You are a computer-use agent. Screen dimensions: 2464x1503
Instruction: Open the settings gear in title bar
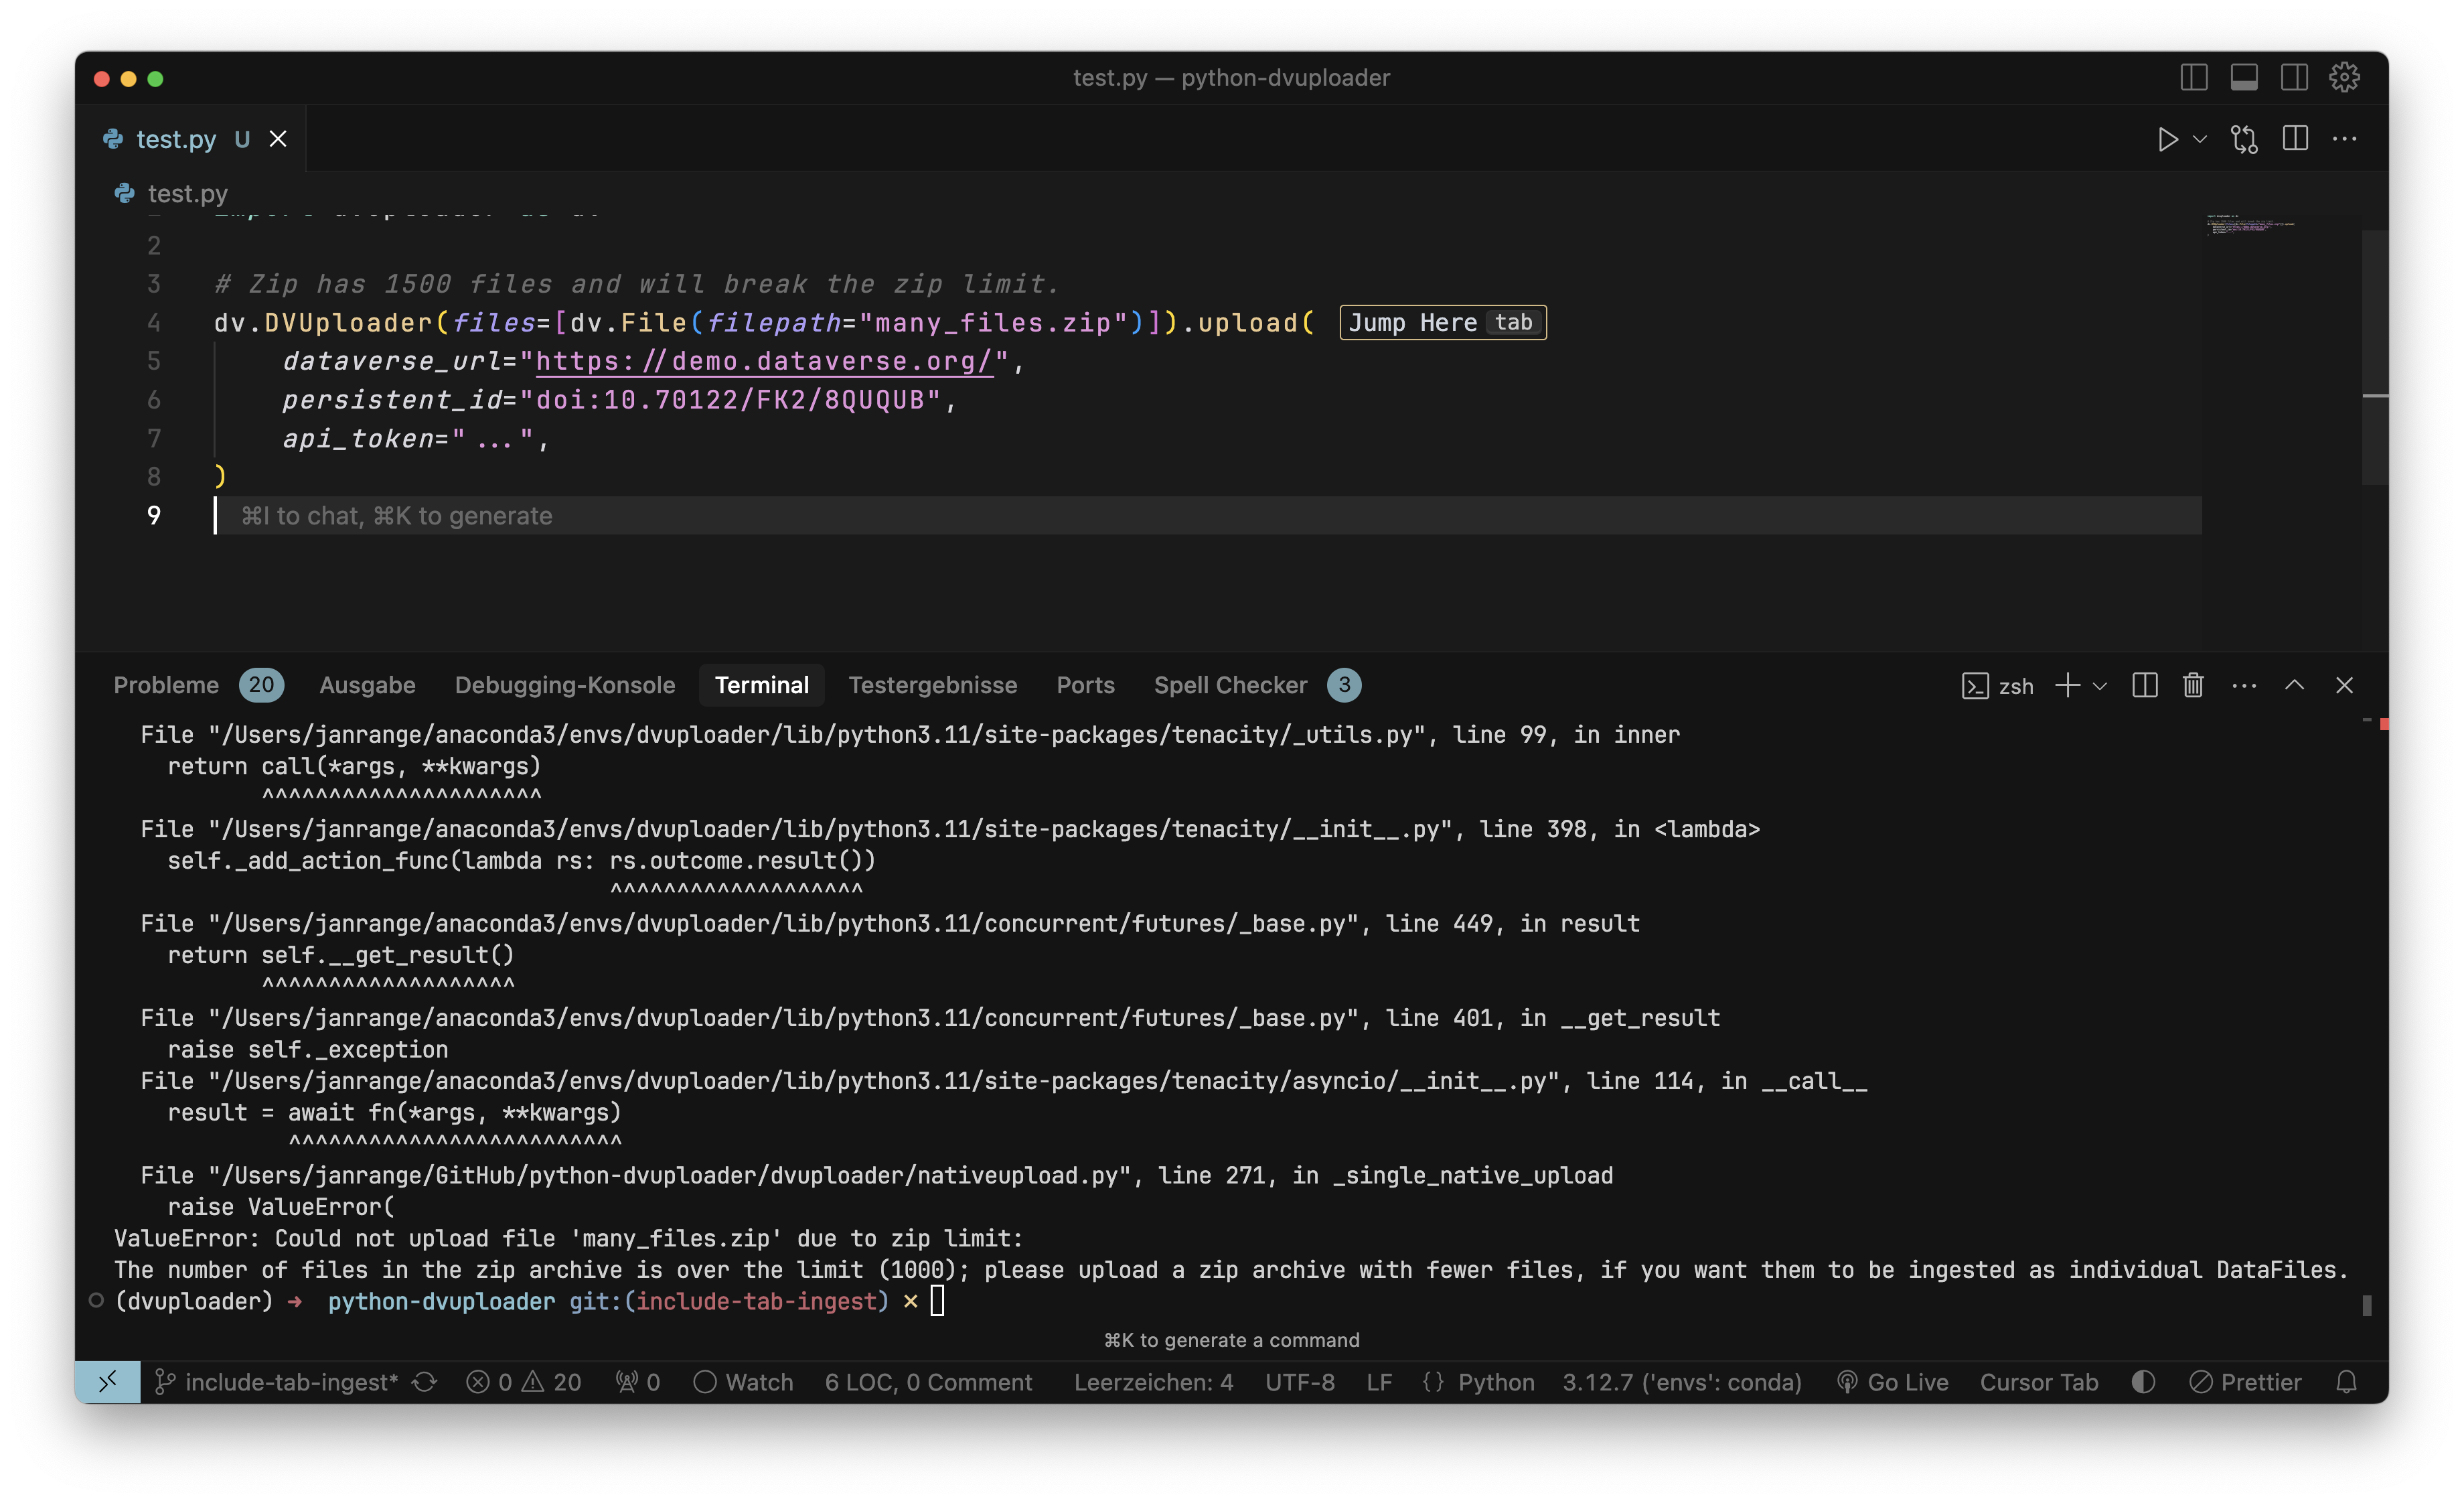pyautogui.click(x=2344, y=77)
